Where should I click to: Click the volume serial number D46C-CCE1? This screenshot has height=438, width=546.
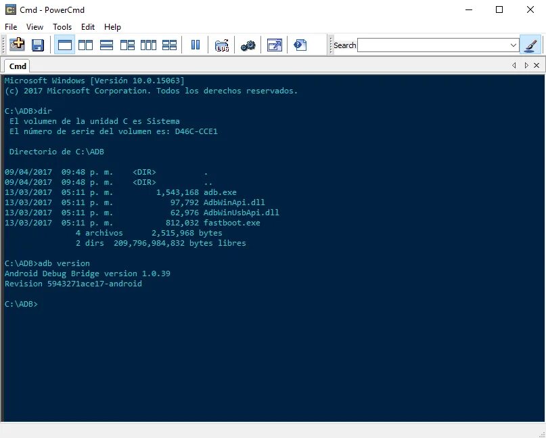pos(196,131)
